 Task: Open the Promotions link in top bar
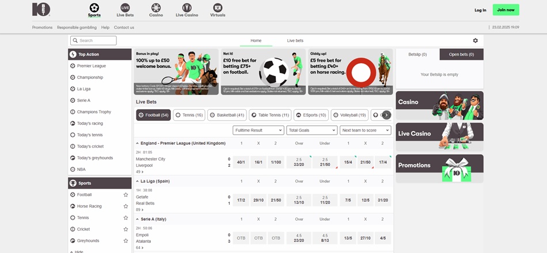coord(42,28)
